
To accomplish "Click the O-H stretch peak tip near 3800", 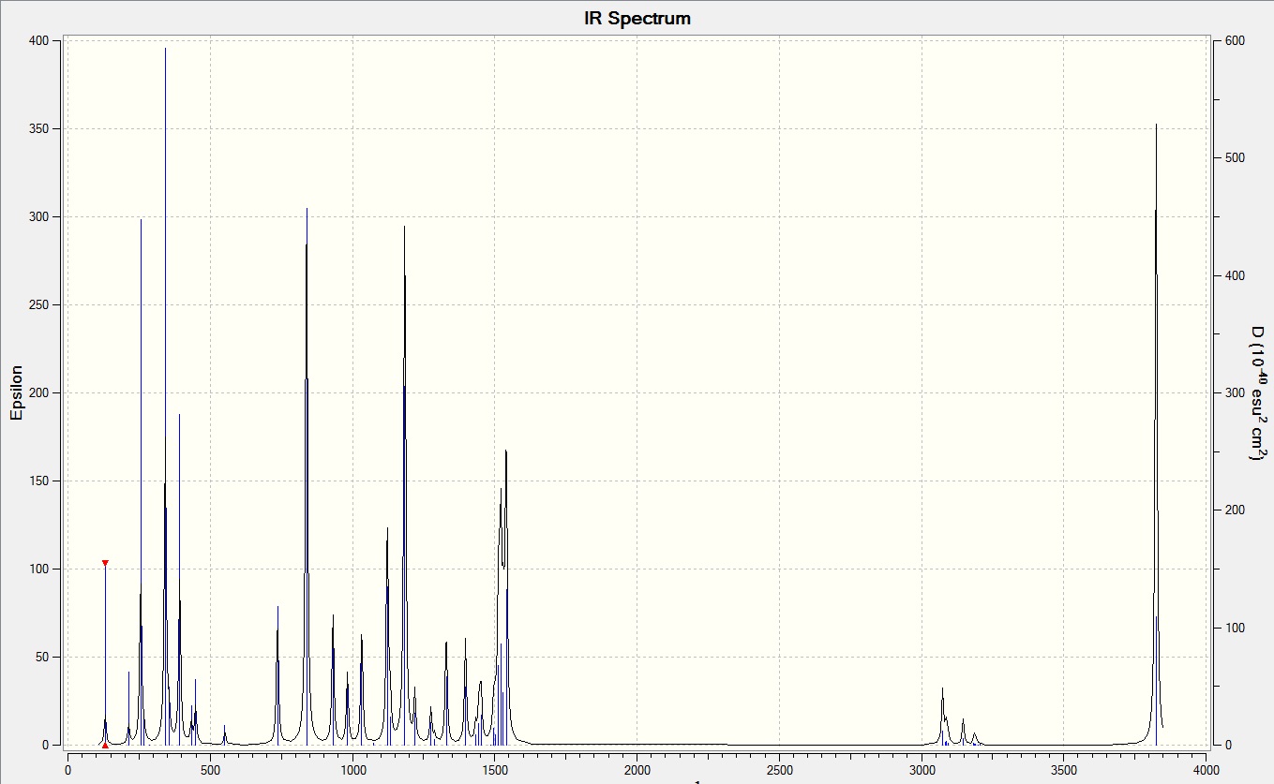I will 1156,126.
